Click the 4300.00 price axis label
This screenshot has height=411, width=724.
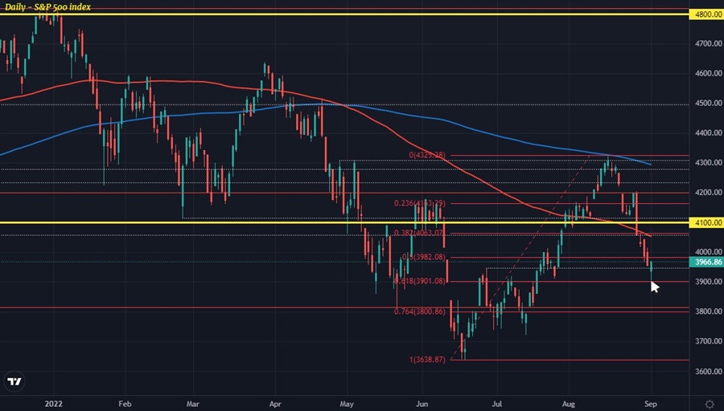point(707,163)
